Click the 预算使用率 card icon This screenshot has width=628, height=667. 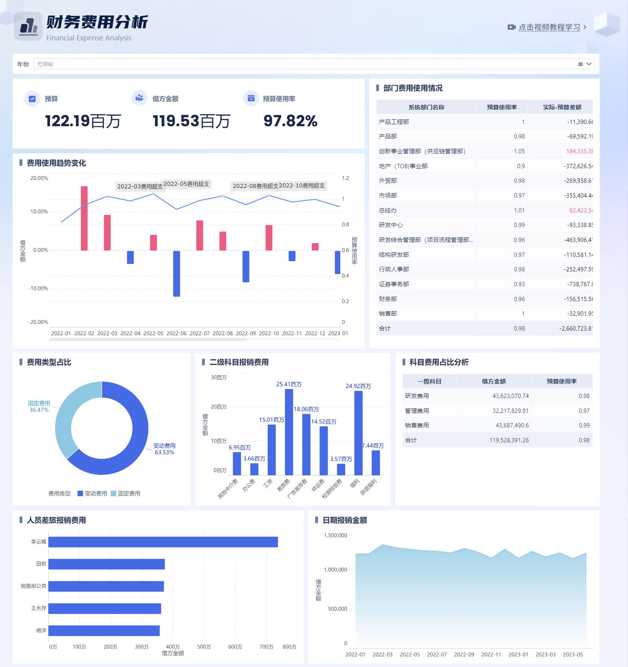[x=250, y=98]
